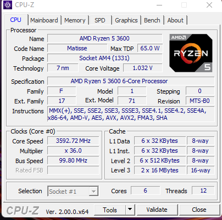Click the Close button at bottom
222x220 pixels.
[199, 210]
